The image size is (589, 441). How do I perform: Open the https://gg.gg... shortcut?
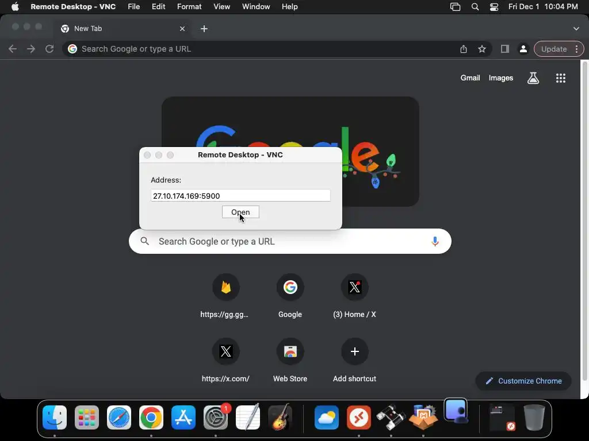pyautogui.click(x=225, y=296)
